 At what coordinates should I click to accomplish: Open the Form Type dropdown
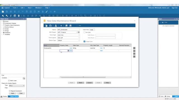click(x=79, y=35)
